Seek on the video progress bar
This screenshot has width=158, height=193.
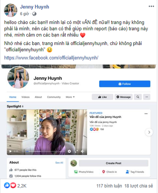[x=45, y=151]
